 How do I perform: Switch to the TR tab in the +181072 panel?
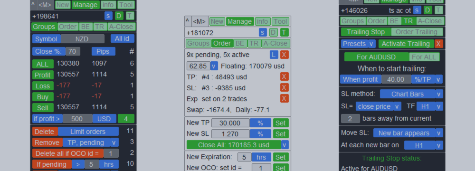(x=254, y=43)
